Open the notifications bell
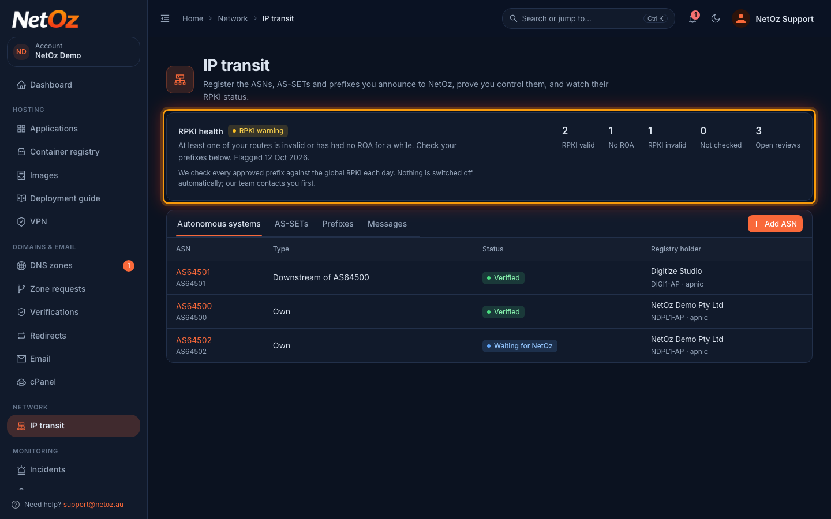831x519 pixels. 692,18
